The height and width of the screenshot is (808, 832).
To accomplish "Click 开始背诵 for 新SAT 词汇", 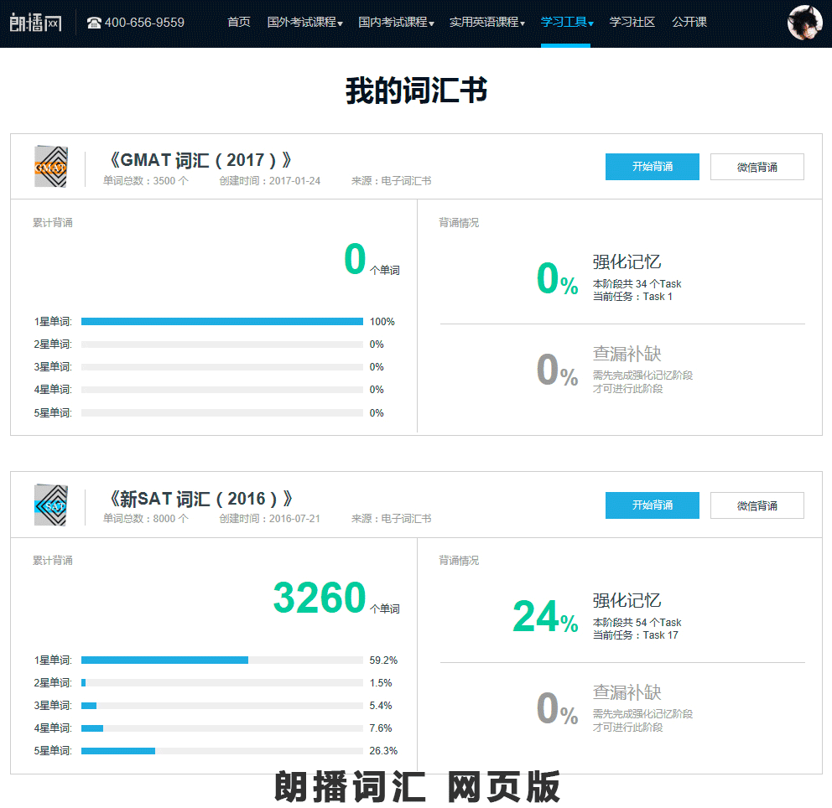I will 653,505.
